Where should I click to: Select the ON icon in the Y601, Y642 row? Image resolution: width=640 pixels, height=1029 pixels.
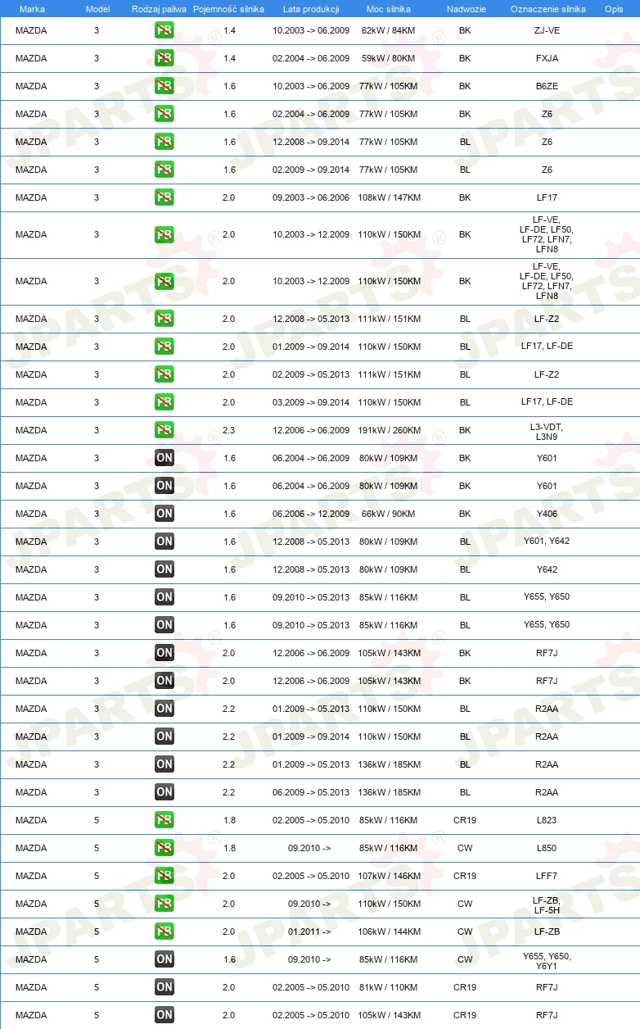click(x=165, y=542)
